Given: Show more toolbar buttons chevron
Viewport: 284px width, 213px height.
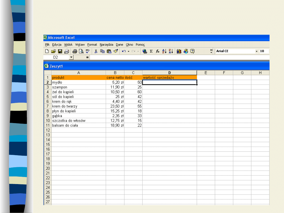Looking at the screenshot, I should (211, 51).
